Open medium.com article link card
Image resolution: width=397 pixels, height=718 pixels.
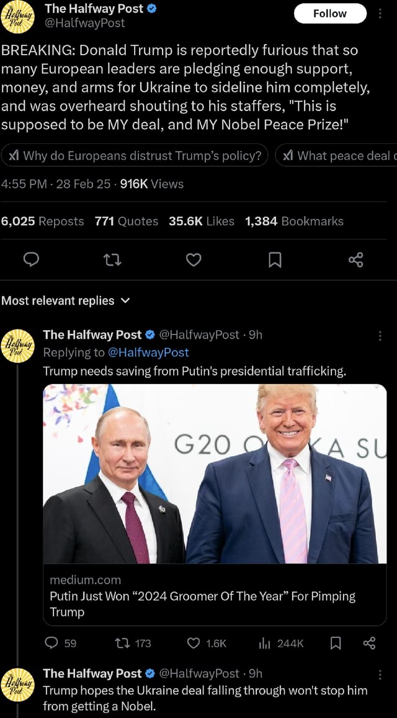pos(215,596)
